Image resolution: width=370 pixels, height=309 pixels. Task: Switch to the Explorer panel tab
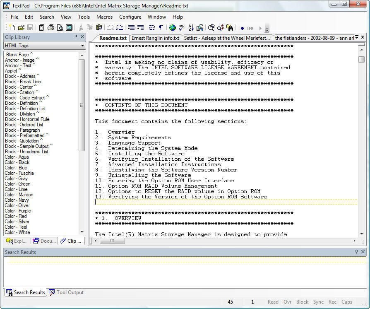click(x=16, y=241)
